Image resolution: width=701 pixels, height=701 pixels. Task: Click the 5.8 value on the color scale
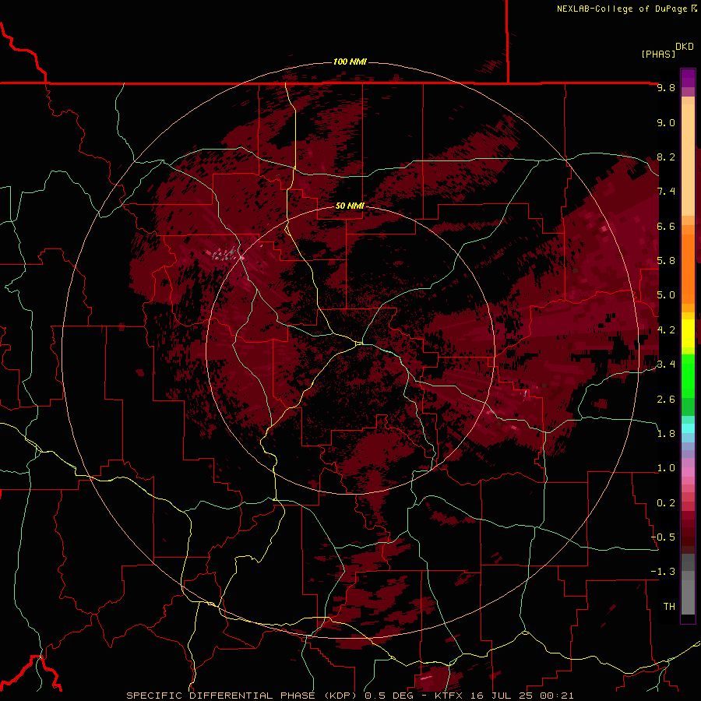coord(666,261)
